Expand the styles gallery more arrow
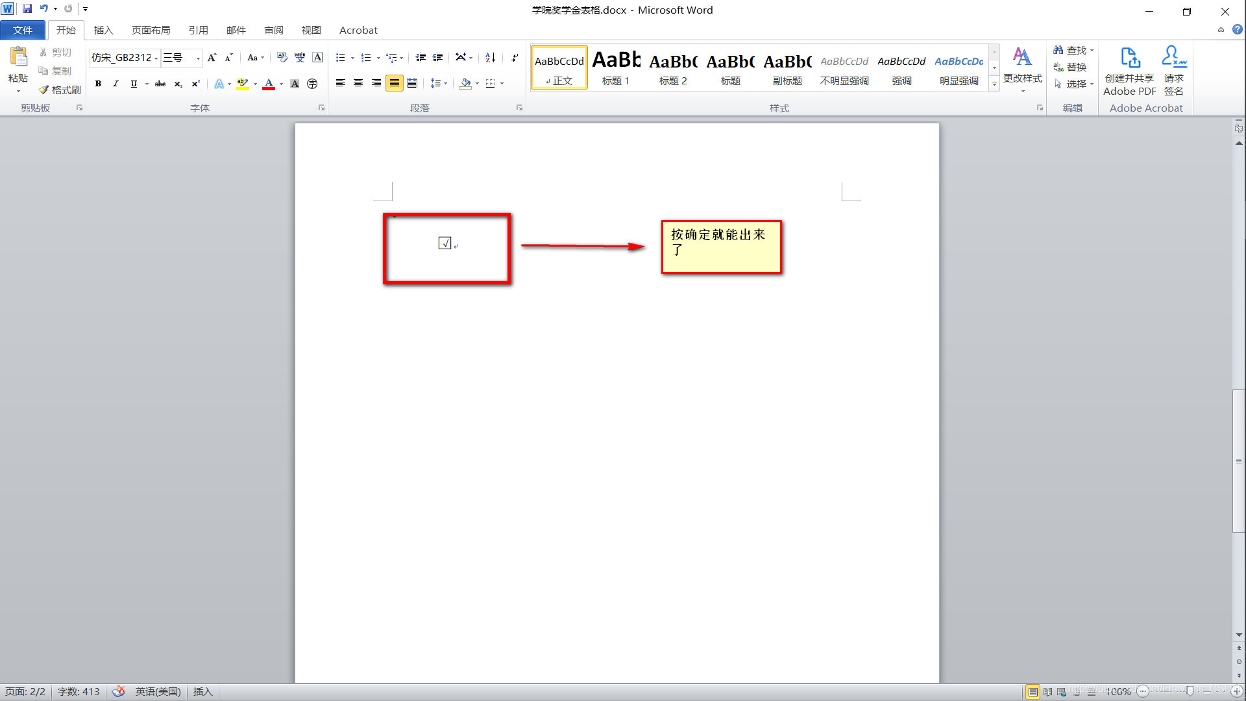This screenshot has height=701, width=1246. (994, 84)
